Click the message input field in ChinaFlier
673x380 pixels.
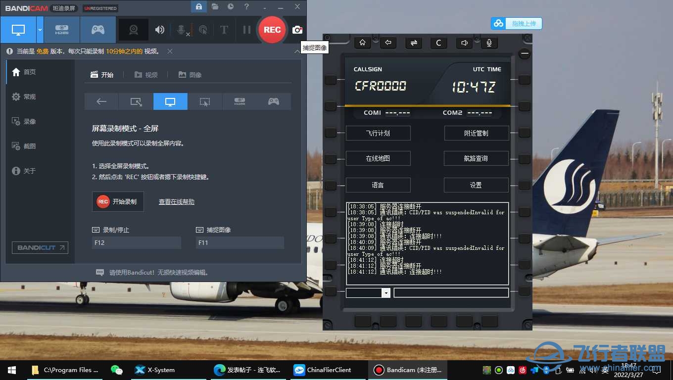pyautogui.click(x=451, y=293)
